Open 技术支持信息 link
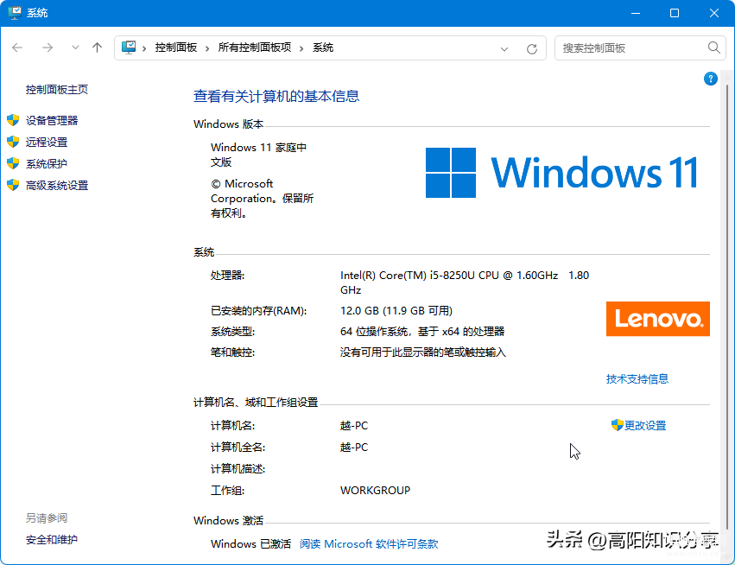This screenshot has width=735, height=565. 637,379
